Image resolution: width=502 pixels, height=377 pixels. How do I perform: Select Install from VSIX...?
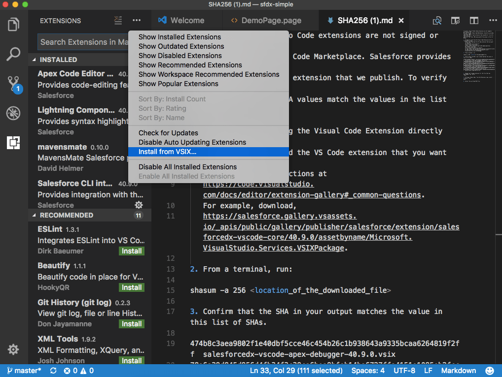[209, 152]
